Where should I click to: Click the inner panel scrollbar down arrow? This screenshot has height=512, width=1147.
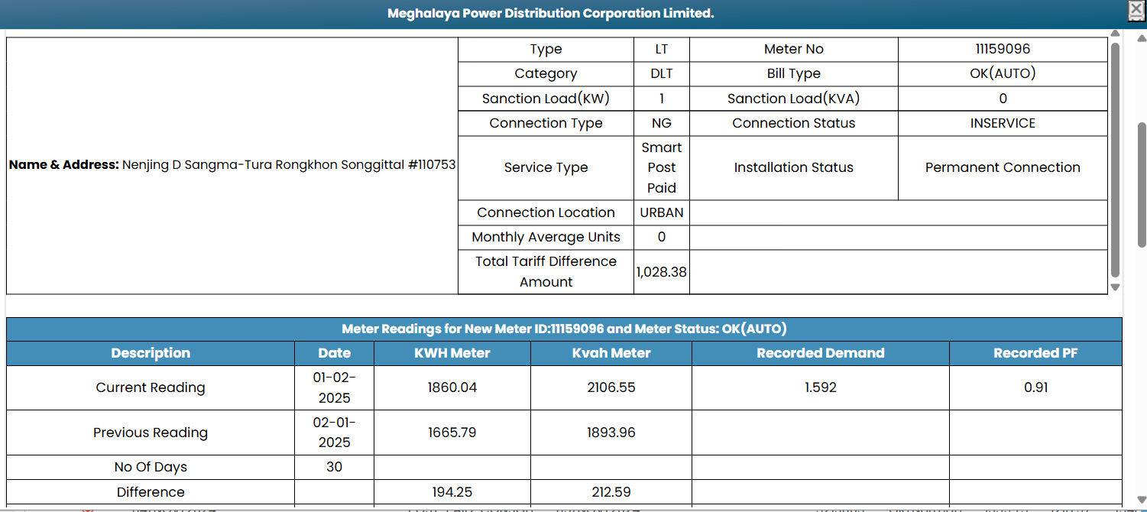[x=1115, y=287]
